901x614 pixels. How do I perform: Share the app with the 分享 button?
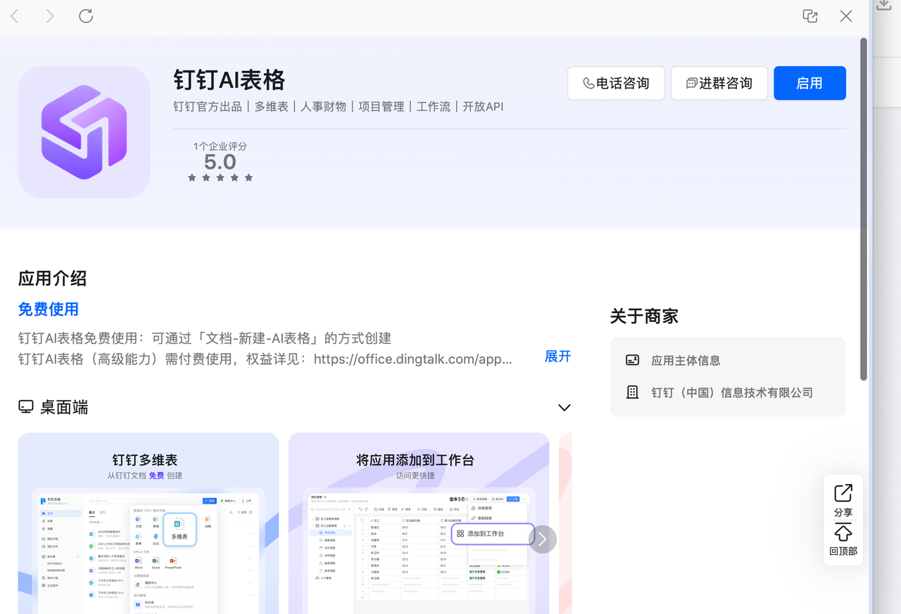tap(843, 500)
